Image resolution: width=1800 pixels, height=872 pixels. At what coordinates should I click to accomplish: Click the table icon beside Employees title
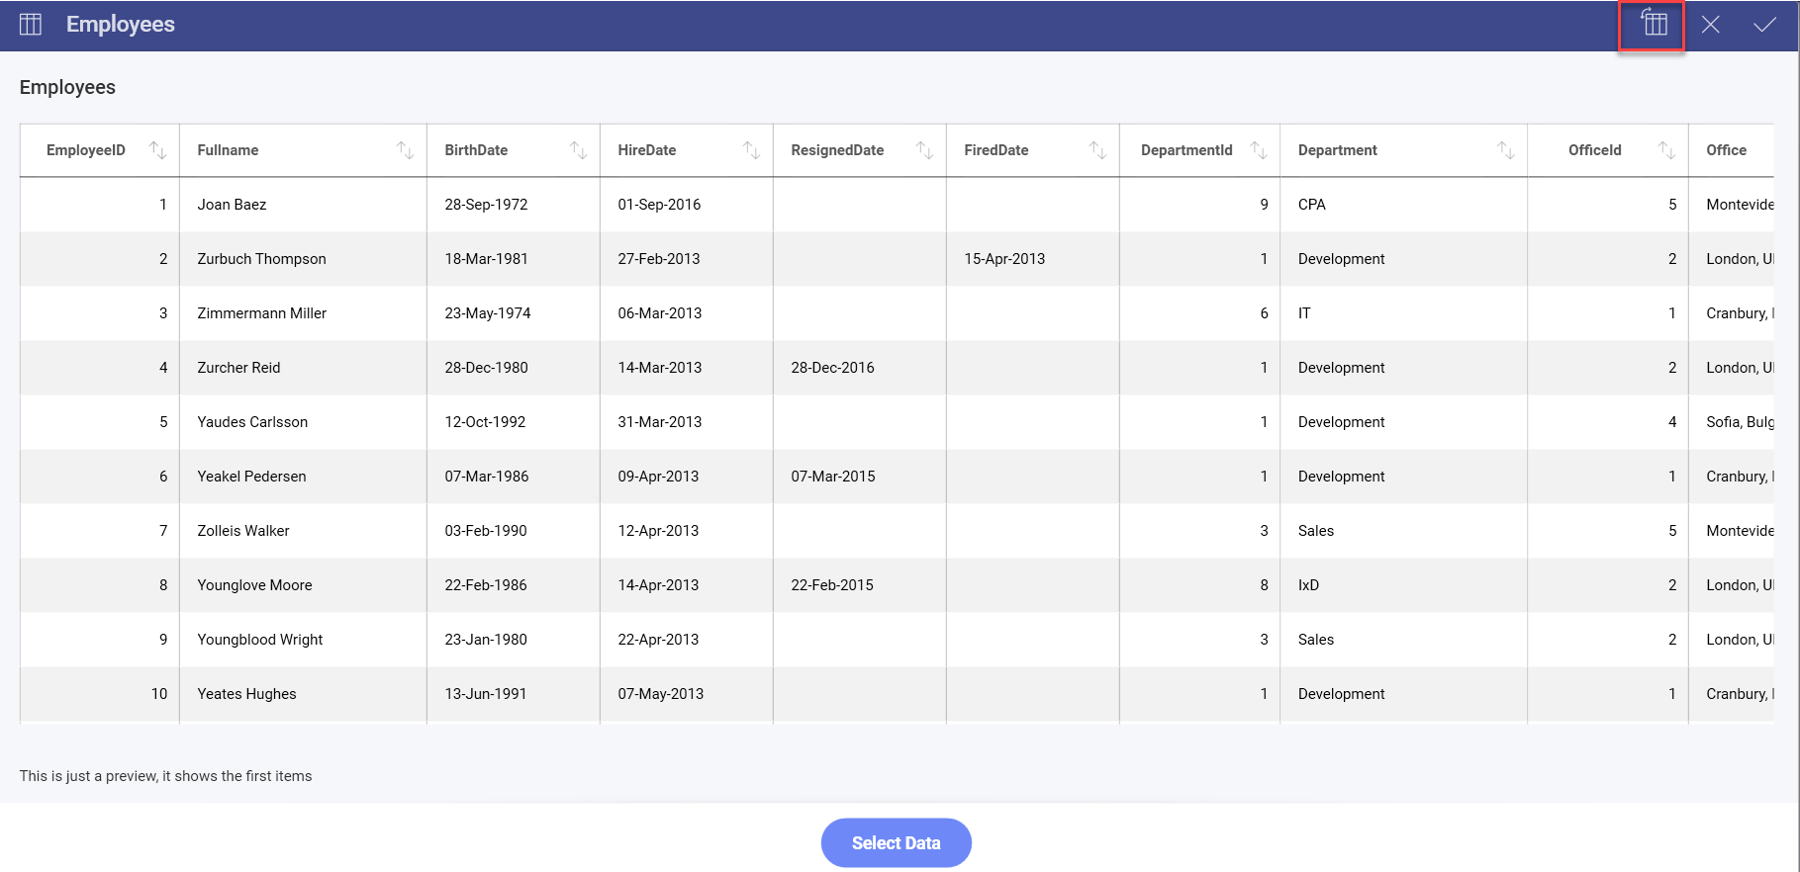(x=31, y=25)
